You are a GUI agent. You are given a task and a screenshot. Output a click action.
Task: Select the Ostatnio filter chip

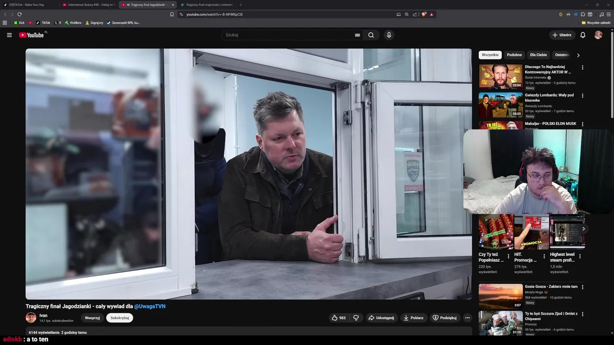pos(562,55)
